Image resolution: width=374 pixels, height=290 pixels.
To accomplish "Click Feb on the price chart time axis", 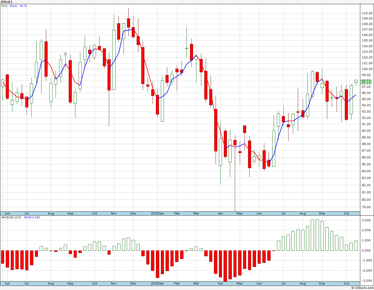I will coord(177,213).
